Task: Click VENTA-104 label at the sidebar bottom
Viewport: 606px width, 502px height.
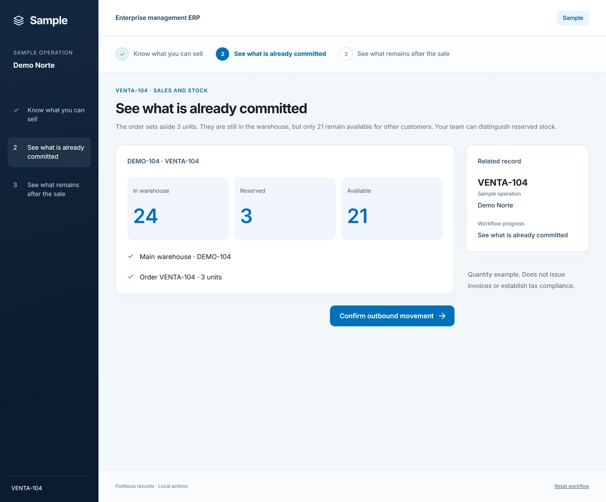Action: pos(27,488)
